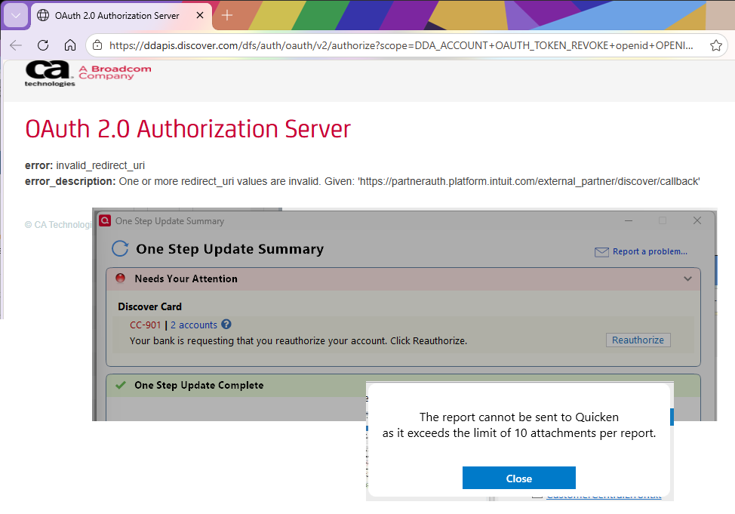The height and width of the screenshot is (514, 735).
Task: Bookmark this page with the star icon
Action: tap(716, 45)
